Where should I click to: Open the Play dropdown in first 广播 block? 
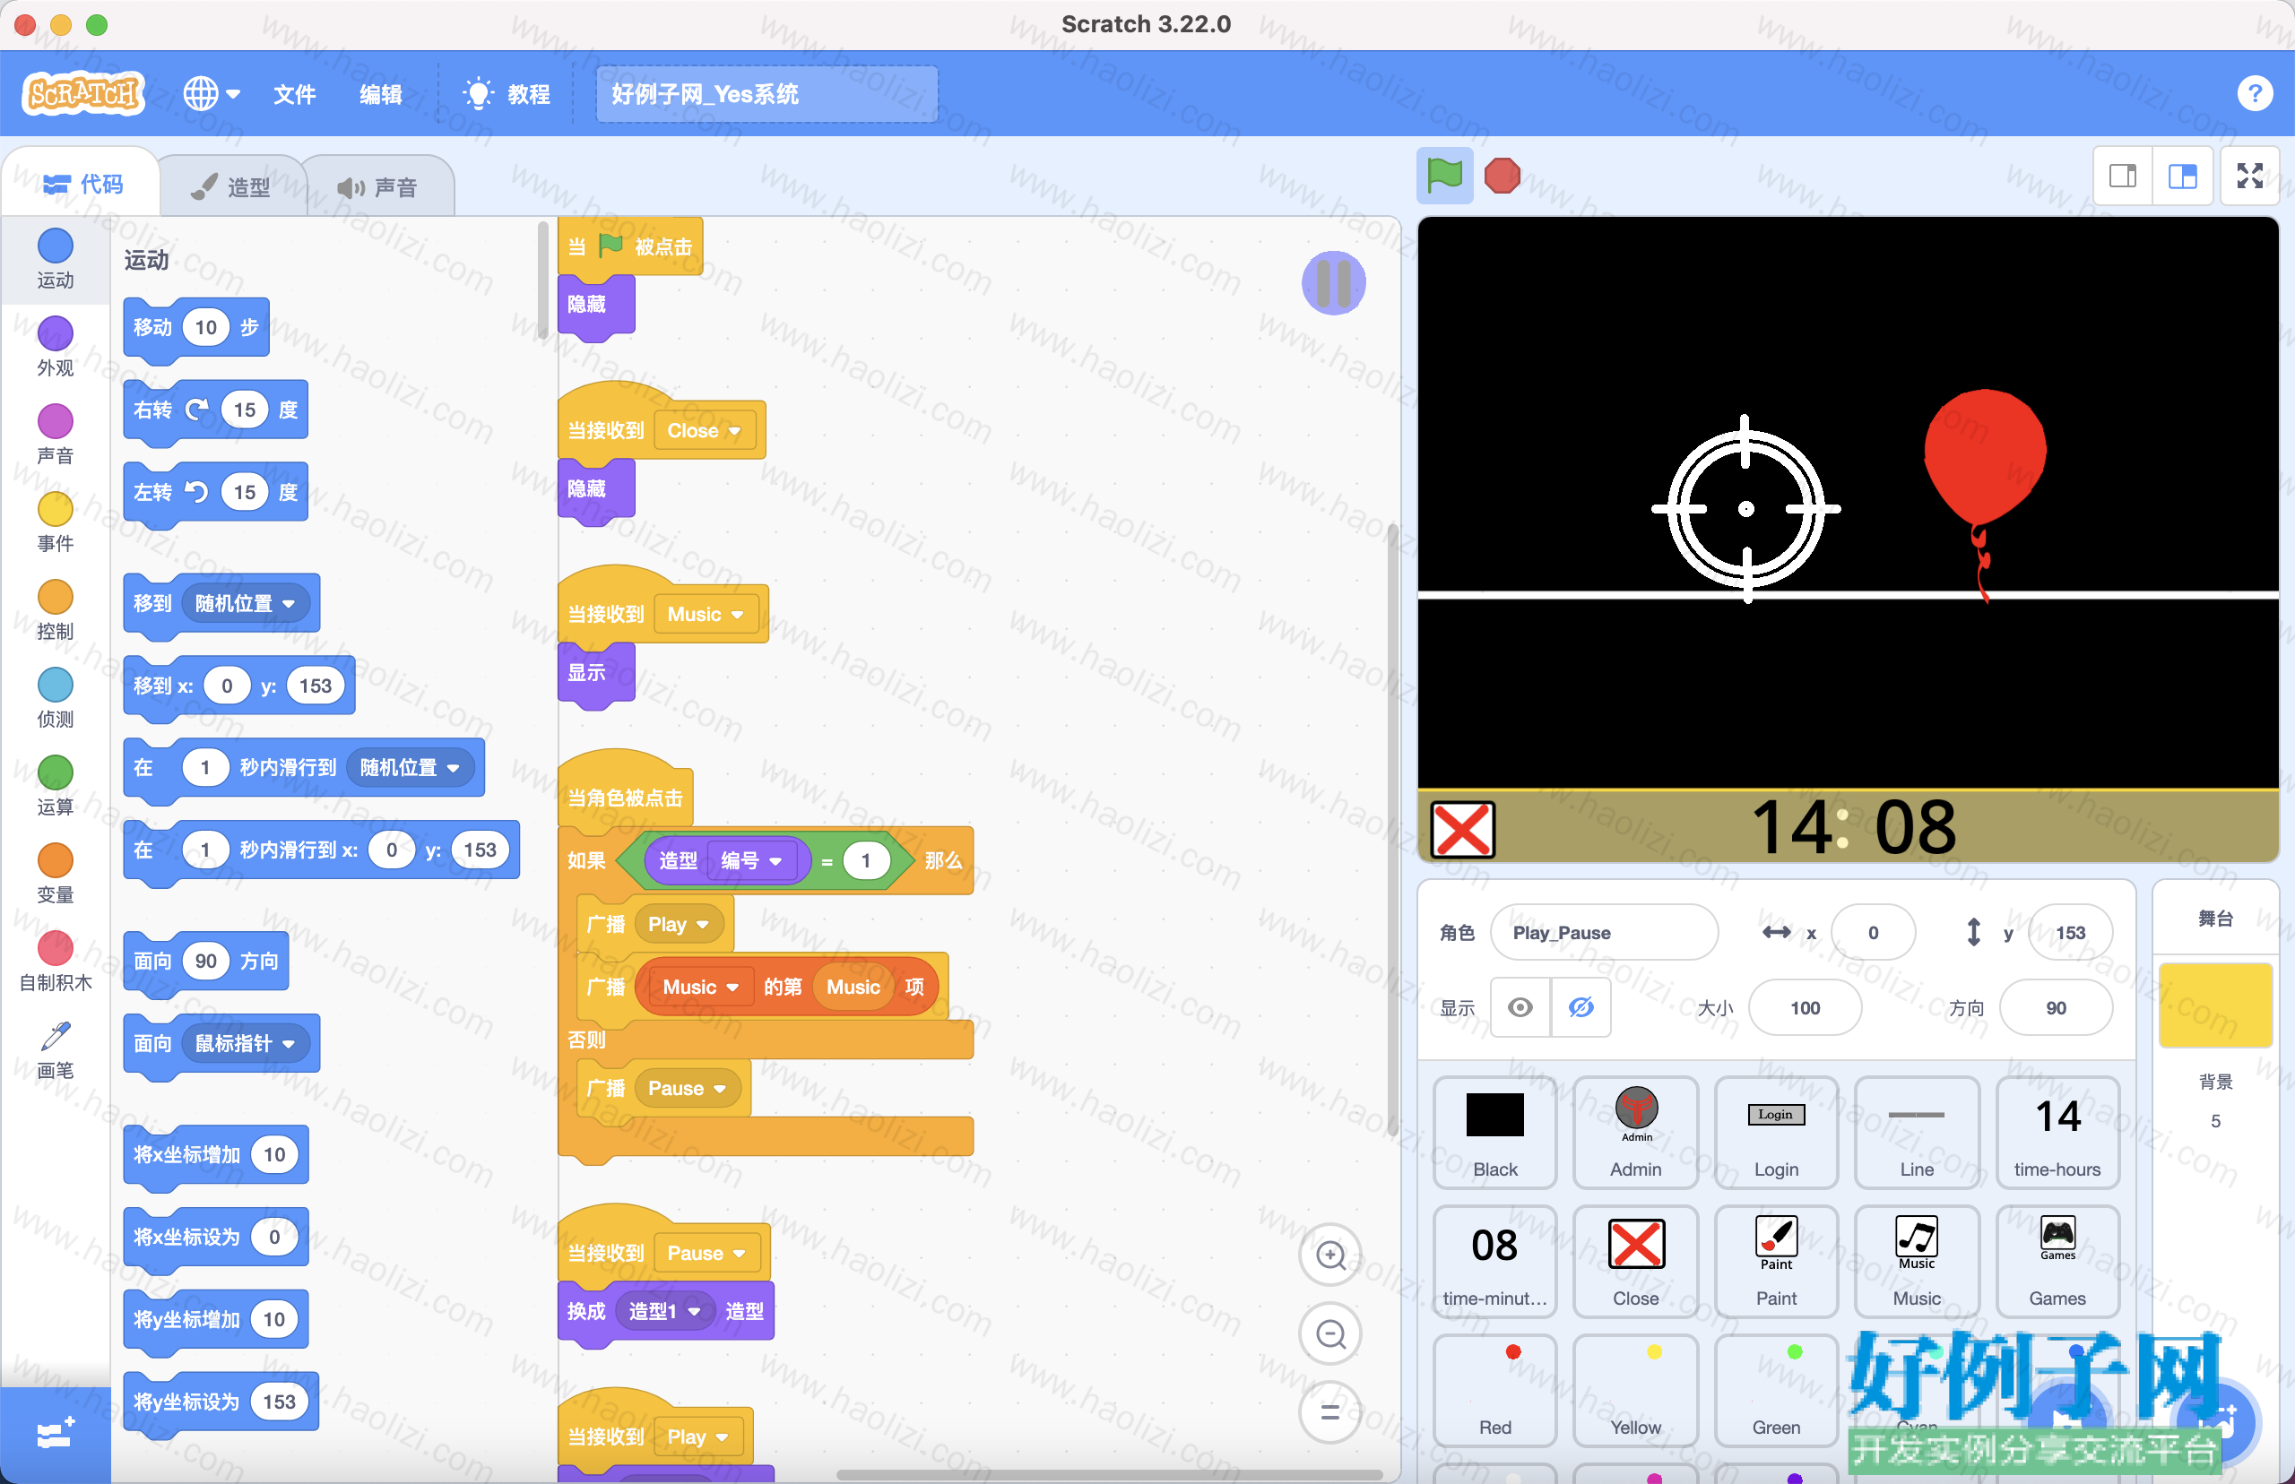point(680,924)
